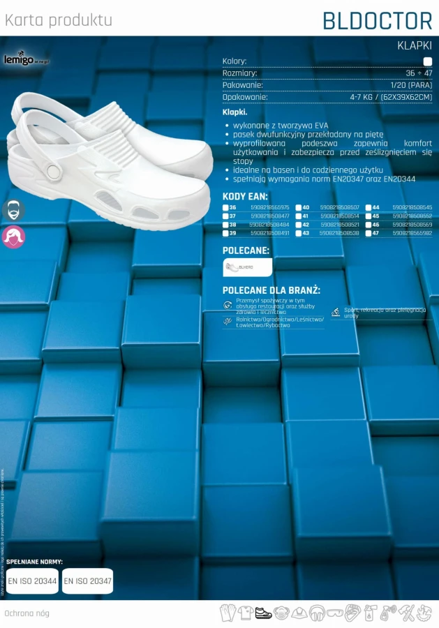Open the recommended BLHERO product thumbnail
The width and height of the screenshot is (439, 628).
click(x=248, y=267)
